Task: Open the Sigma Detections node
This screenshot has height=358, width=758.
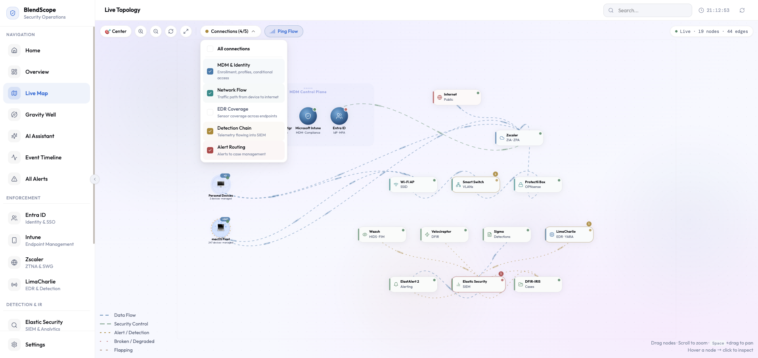Action: click(507, 234)
